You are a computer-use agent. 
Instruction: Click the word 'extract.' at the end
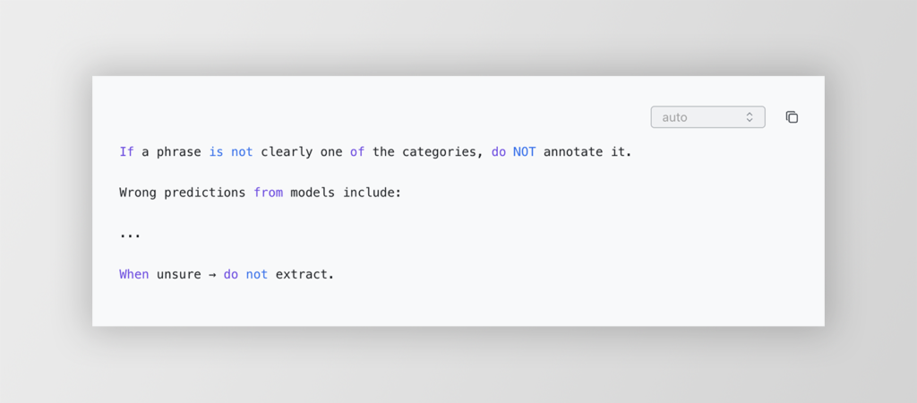[304, 274]
